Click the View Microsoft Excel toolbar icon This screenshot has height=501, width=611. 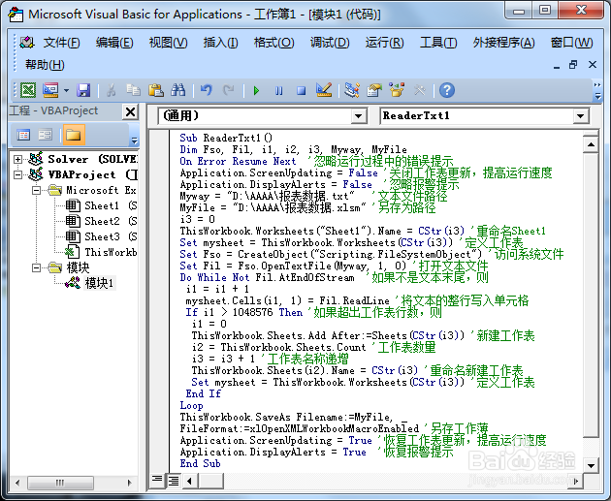tap(28, 90)
